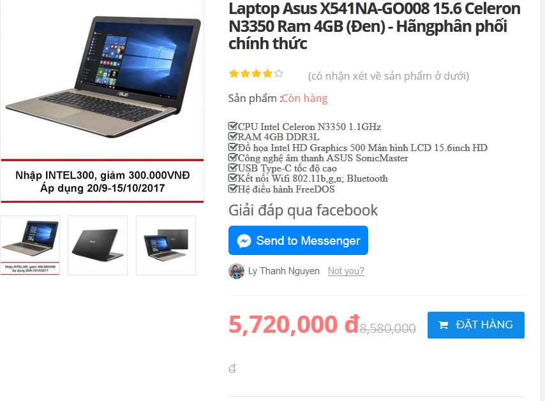Screen dimensions: 545x401
Task: Click the Send to Messenger button
Action: tap(298, 240)
